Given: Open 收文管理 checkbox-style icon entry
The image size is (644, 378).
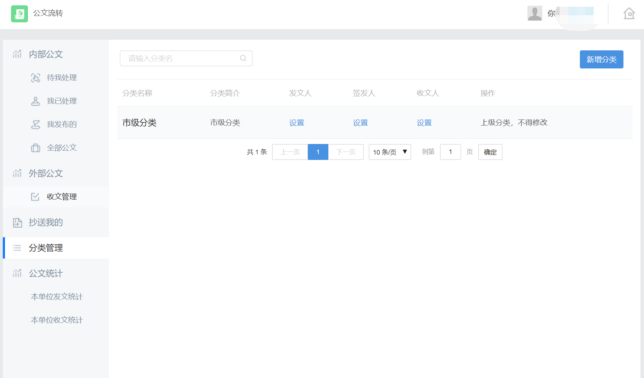Looking at the screenshot, I should click(35, 196).
